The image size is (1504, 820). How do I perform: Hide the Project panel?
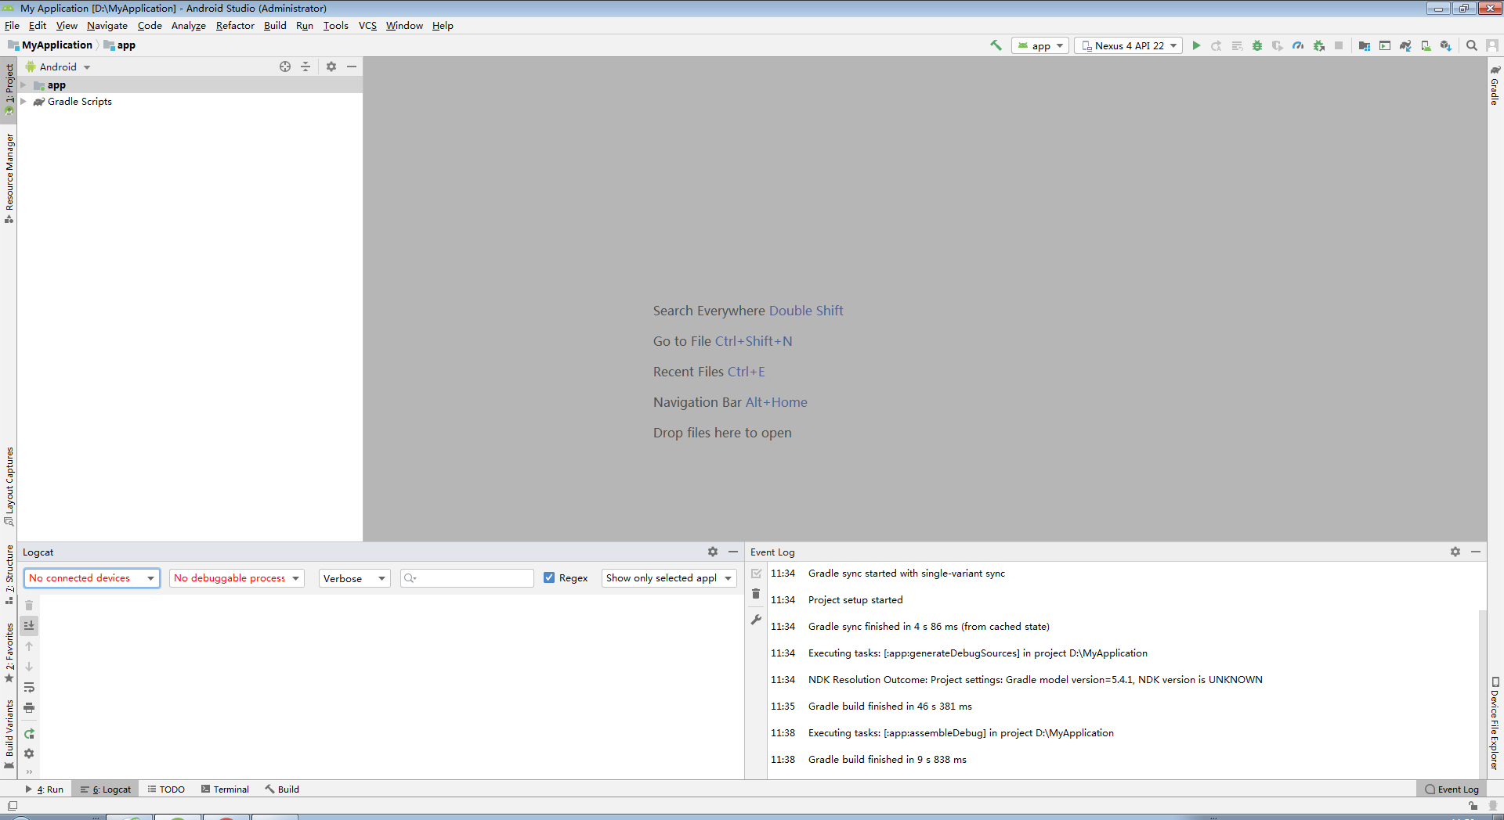click(x=352, y=67)
